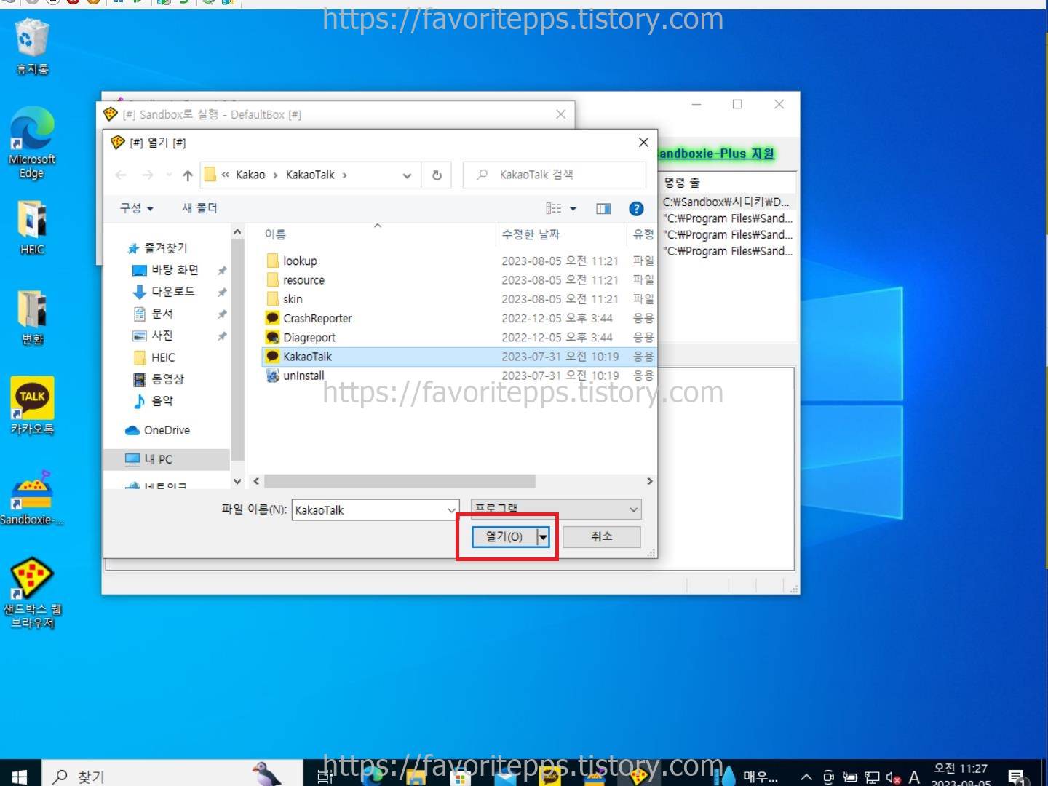Close the 열기 open dialog
1048x786 pixels.
[643, 143]
